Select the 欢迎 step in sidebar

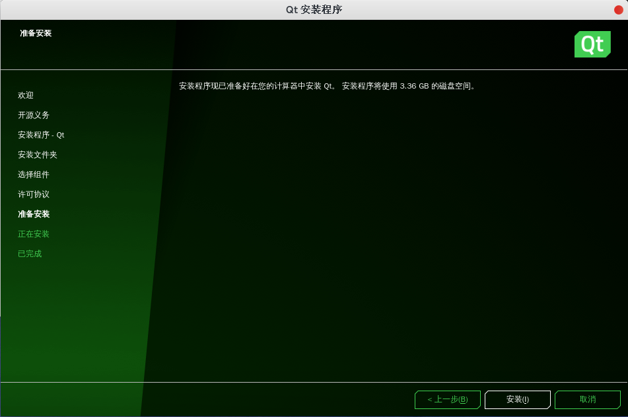click(x=26, y=95)
